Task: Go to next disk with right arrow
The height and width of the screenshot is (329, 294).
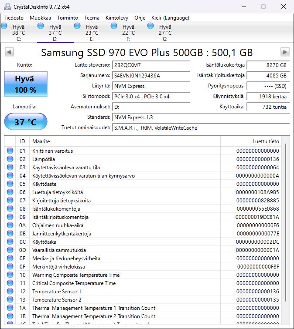Action: click(x=285, y=52)
